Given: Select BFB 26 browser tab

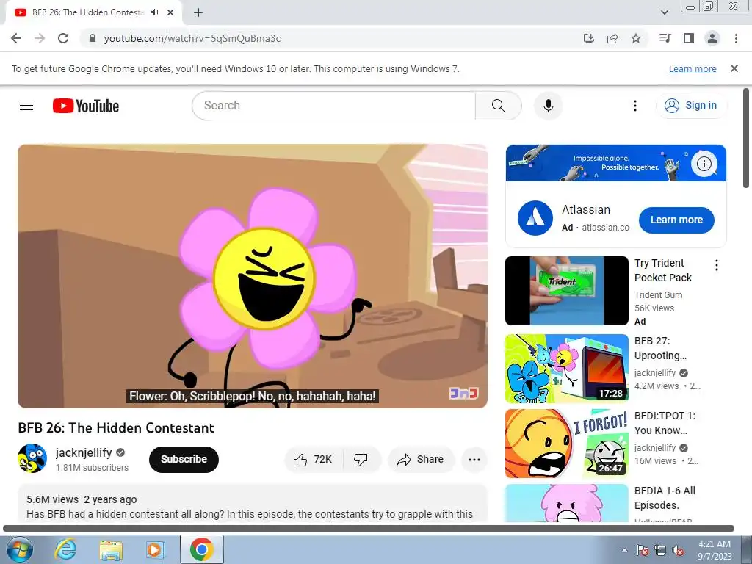Looking at the screenshot, I should (88, 12).
